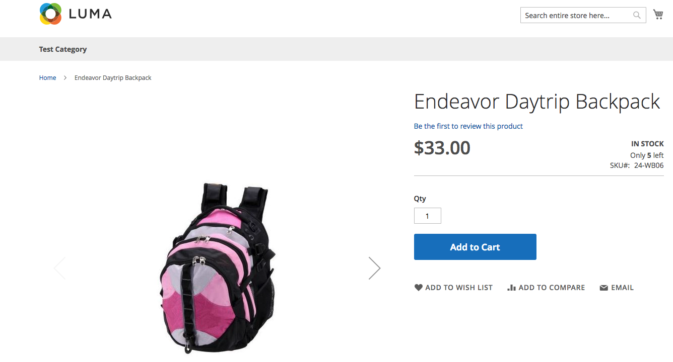Image resolution: width=673 pixels, height=362 pixels.
Task: Open the Test Category menu
Action: [63, 49]
